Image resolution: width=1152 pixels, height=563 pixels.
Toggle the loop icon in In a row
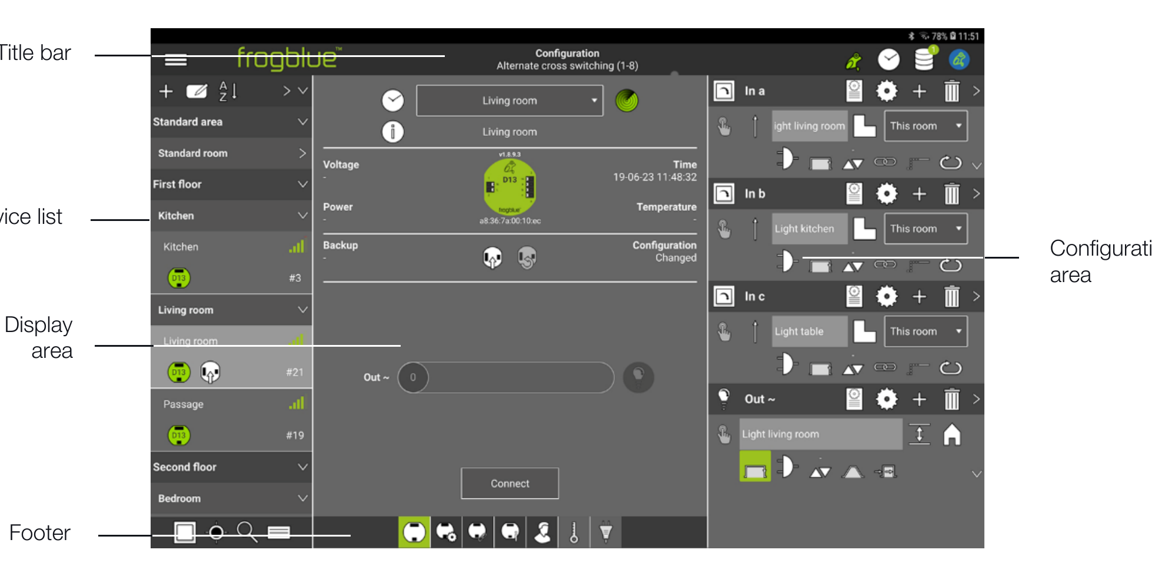point(950,162)
